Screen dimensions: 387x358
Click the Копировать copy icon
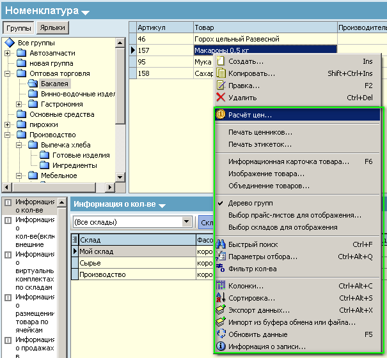221,73
